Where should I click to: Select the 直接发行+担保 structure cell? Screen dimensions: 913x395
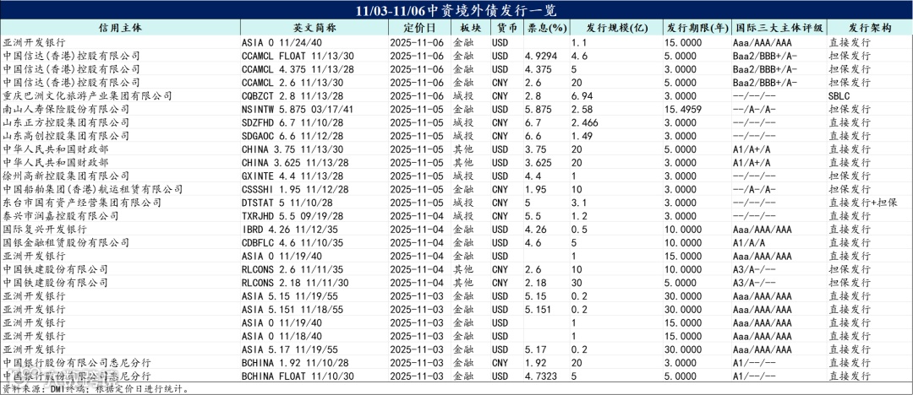[864, 203]
